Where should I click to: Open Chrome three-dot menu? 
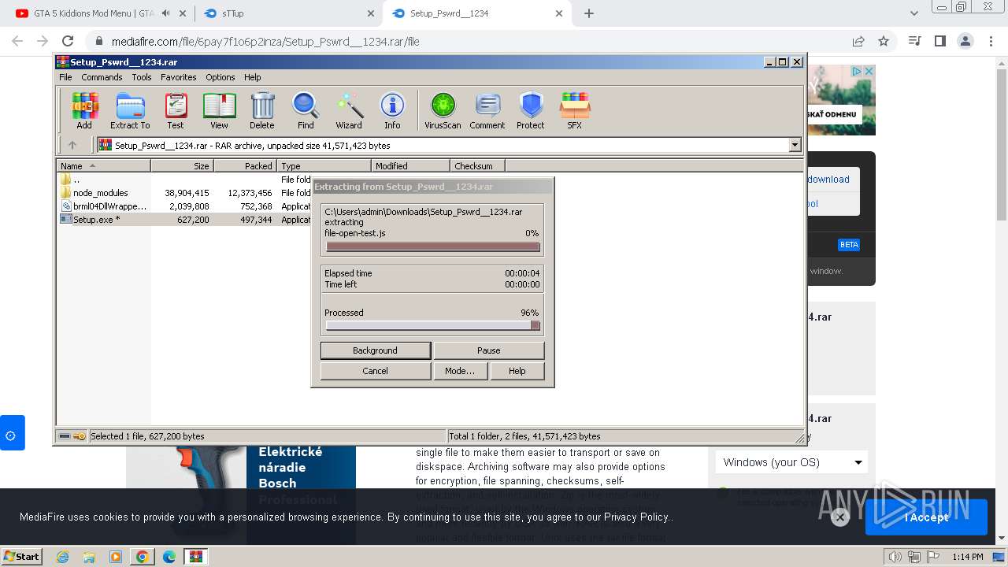pos(990,41)
